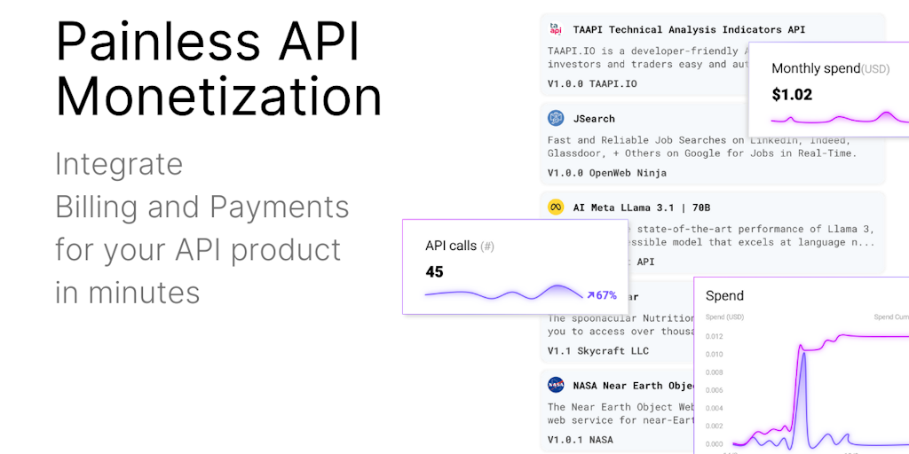Click the 0.006 y-axis value
909x454 pixels.
tap(715, 390)
